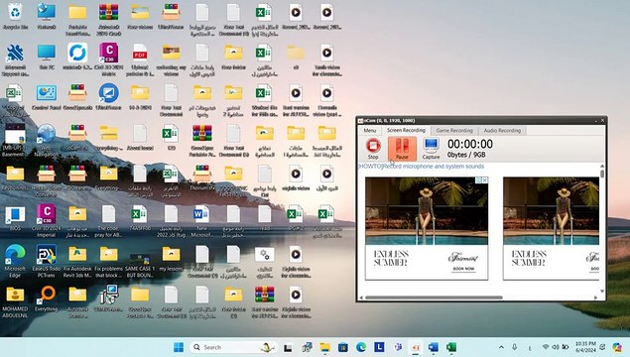This screenshot has width=630, height=357.
Task: Select the Microsoft Support wrench shortcut
Action: (15, 59)
